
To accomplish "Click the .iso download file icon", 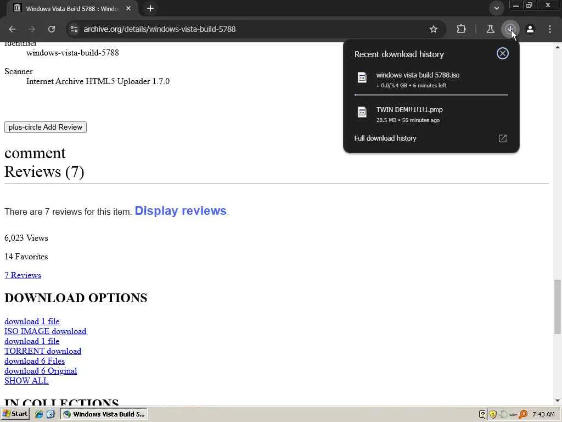I will click(362, 77).
